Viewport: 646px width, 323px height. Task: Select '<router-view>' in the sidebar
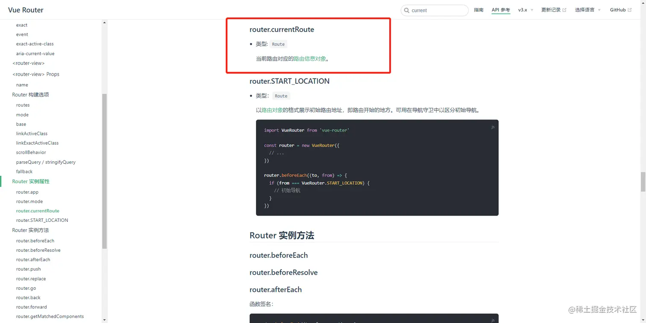coord(29,63)
